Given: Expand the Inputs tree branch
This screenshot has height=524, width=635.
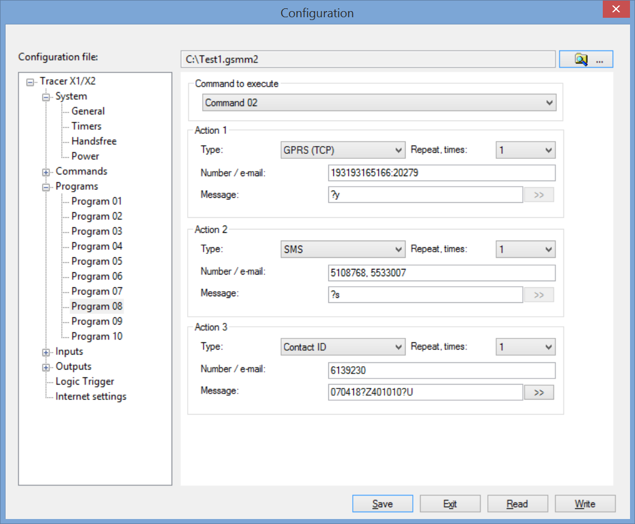Looking at the screenshot, I should (46, 352).
